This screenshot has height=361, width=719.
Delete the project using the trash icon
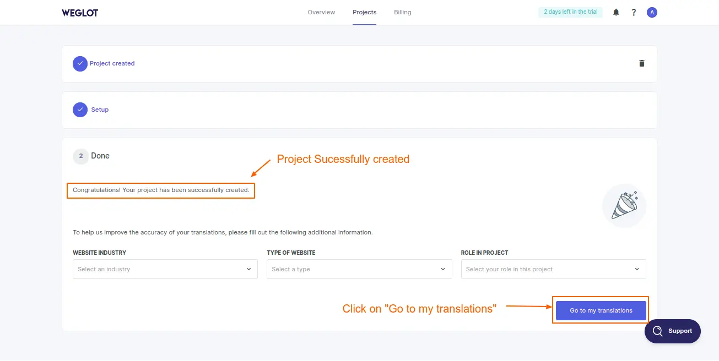point(641,63)
